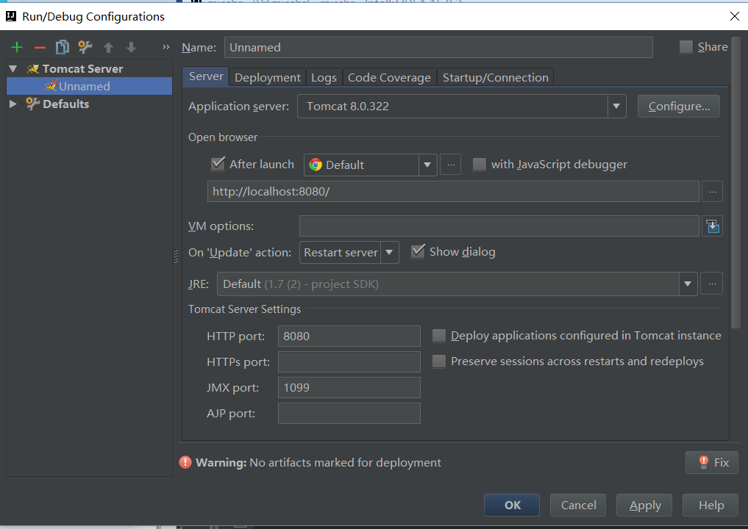Add a new configuration with the plus icon
The width and height of the screenshot is (748, 529).
click(17, 47)
